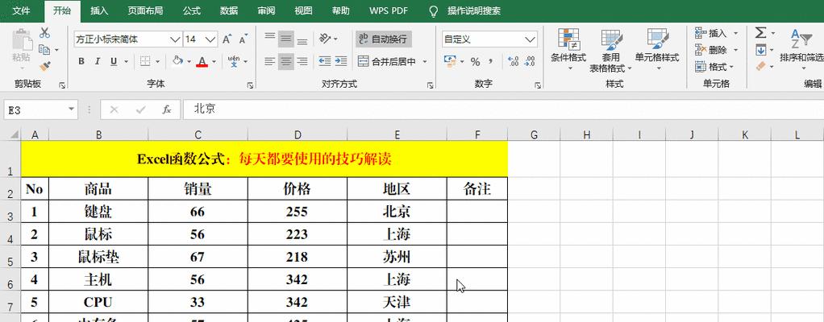Apply percent style

(x=475, y=62)
